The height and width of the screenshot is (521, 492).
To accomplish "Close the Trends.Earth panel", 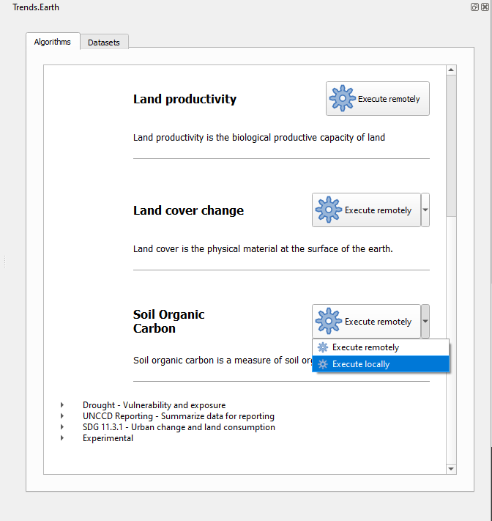I will pos(485,7).
